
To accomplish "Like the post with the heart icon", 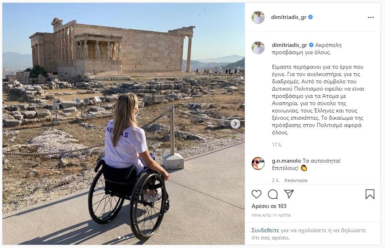I will [257, 194].
